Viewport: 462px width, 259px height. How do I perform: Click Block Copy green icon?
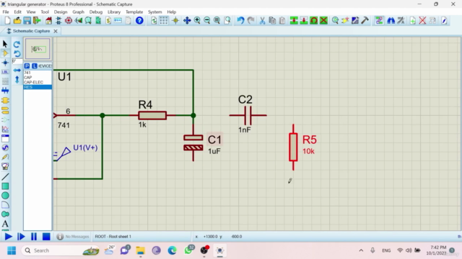click(294, 20)
